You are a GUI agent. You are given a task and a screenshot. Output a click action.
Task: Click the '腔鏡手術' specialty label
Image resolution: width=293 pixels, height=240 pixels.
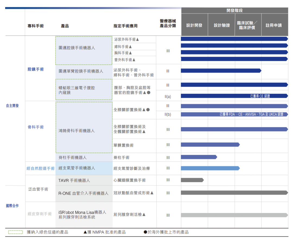pyautogui.click(x=36, y=69)
